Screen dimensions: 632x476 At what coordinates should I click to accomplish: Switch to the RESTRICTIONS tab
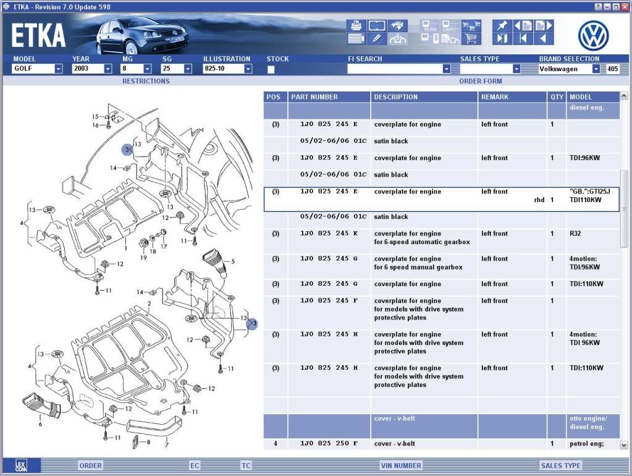[146, 81]
